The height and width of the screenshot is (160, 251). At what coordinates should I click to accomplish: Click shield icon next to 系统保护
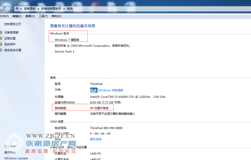(x=1, y=44)
